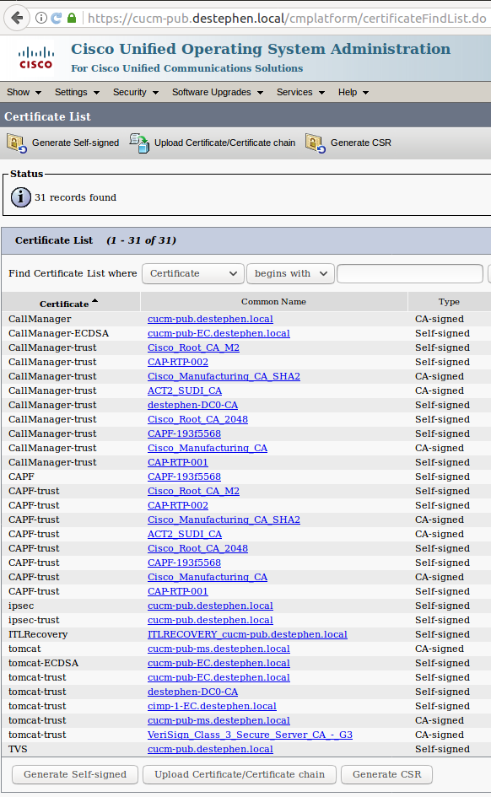The width and height of the screenshot is (491, 797).
Task: Open CAPF-trust ACT2_SUDI_CA link
Action: pos(185,534)
